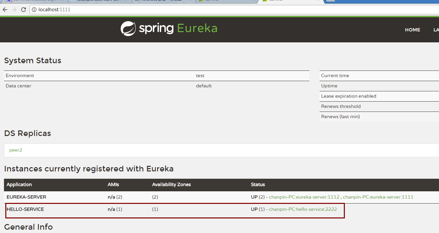Select the Current time label

tap(335, 75)
